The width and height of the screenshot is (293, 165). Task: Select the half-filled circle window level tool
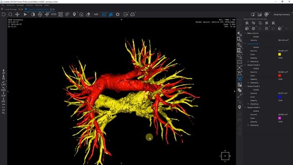click(33, 14)
